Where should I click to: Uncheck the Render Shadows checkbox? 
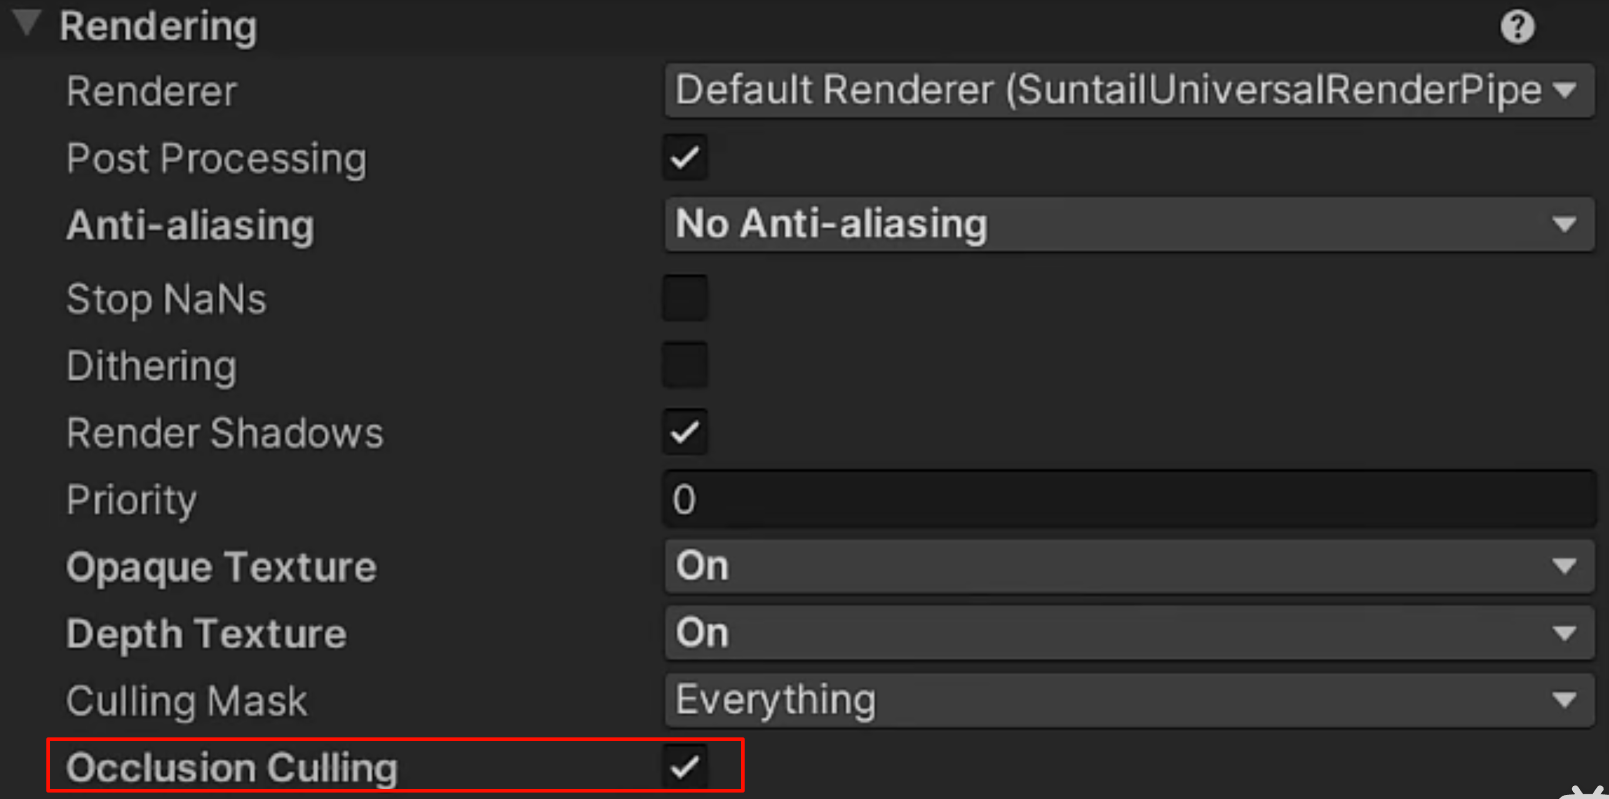tap(685, 432)
